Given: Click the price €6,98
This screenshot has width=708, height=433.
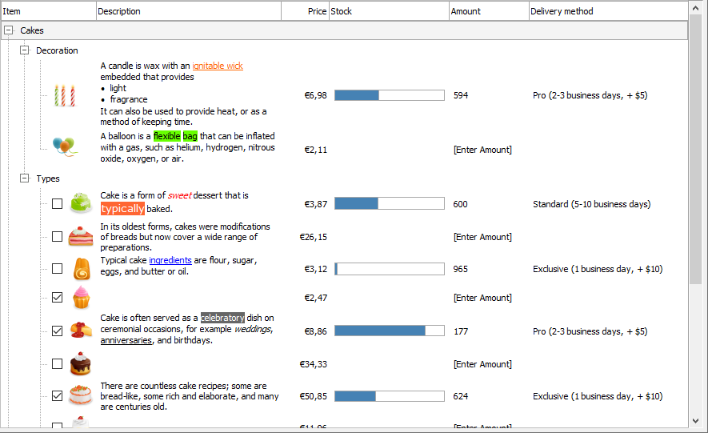Looking at the screenshot, I should (x=316, y=95).
